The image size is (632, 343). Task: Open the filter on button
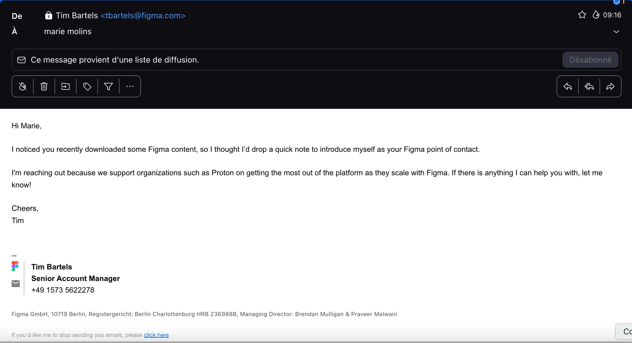coord(108,86)
